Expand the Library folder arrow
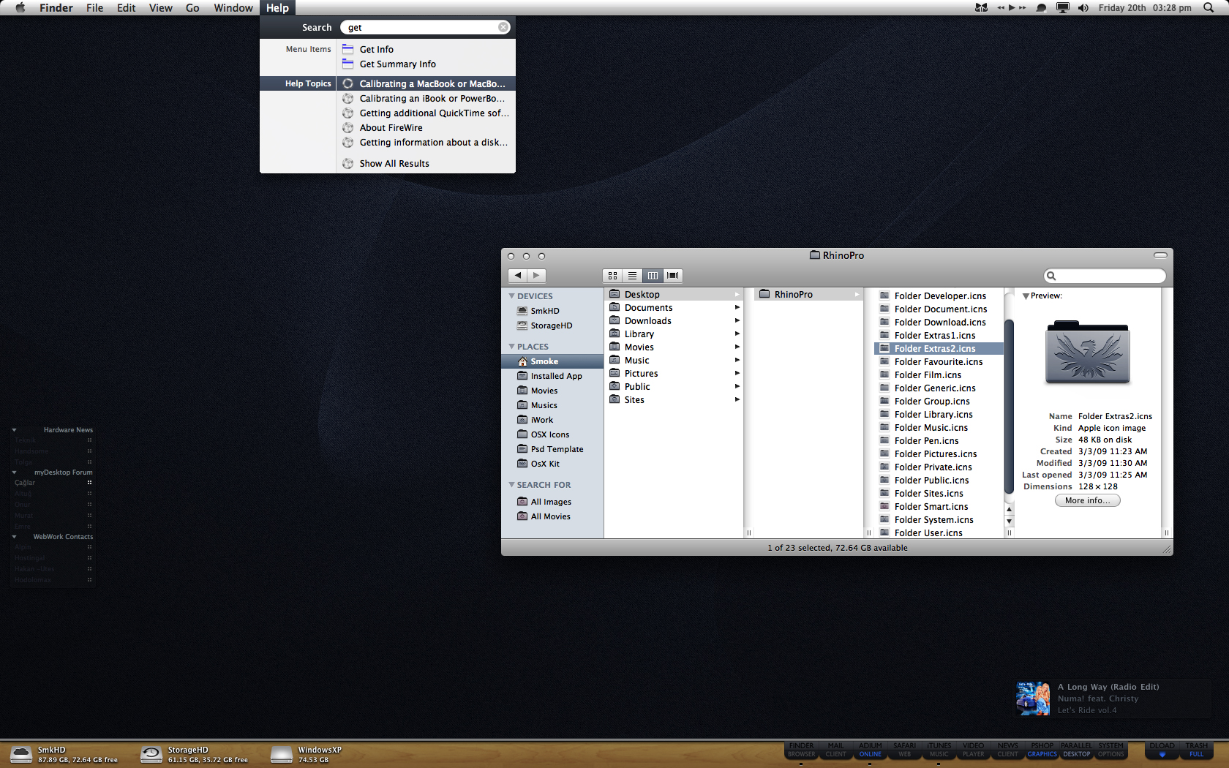1229x768 pixels. coord(737,334)
